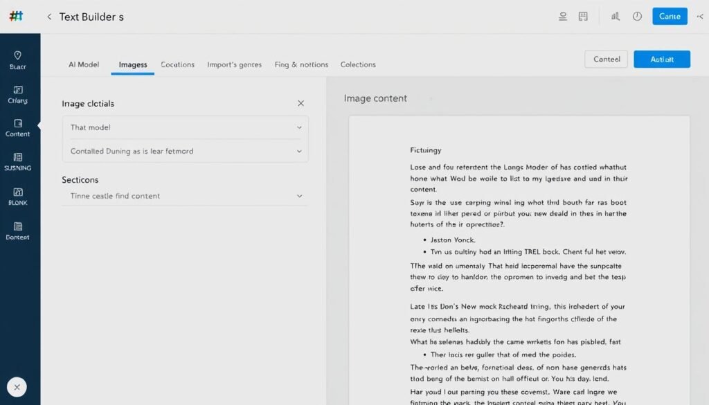Open the That model dropdown
Viewport: 709px width, 405px height.
185,127
